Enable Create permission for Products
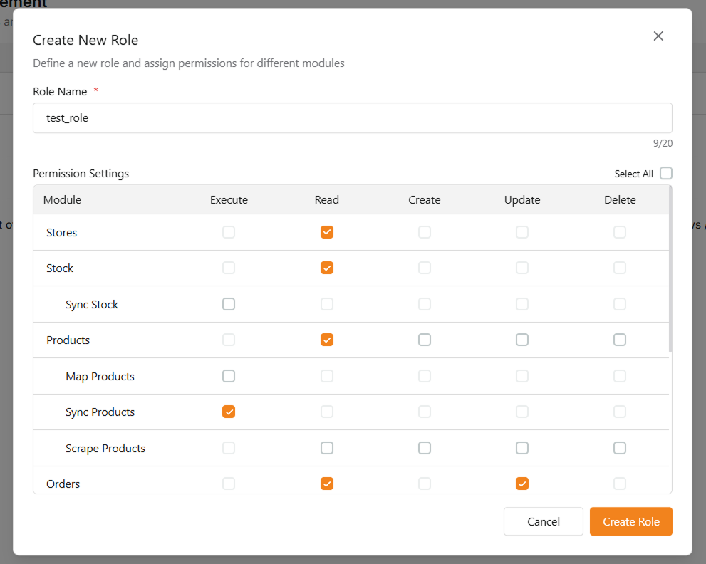 click(425, 340)
